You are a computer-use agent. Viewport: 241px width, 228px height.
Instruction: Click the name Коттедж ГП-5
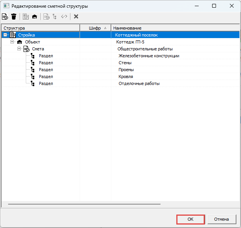(x=130, y=42)
